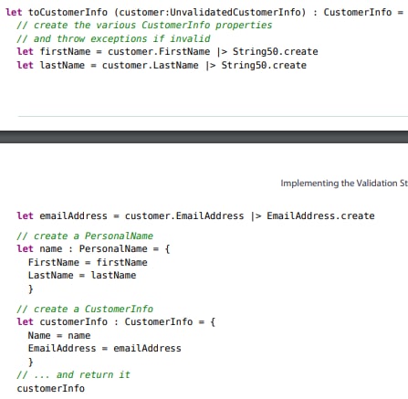Click 'String50.create' on the lastName line

coord(264,66)
